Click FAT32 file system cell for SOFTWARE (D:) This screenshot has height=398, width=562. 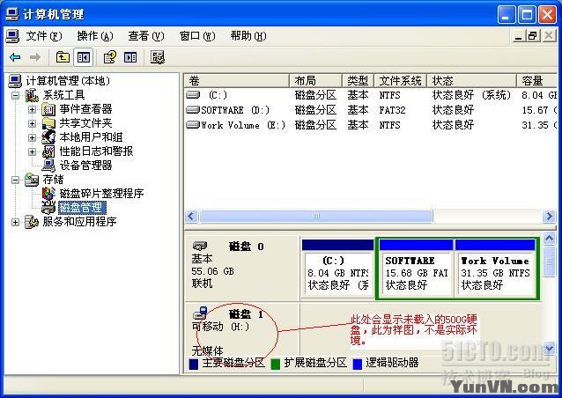point(392,110)
